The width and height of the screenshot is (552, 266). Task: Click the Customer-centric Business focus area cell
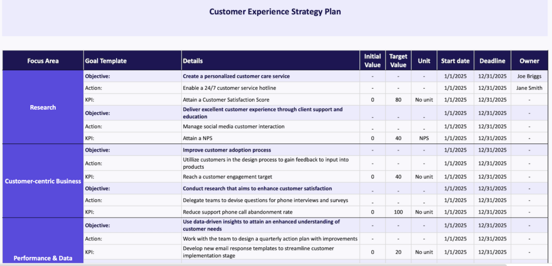click(43, 181)
